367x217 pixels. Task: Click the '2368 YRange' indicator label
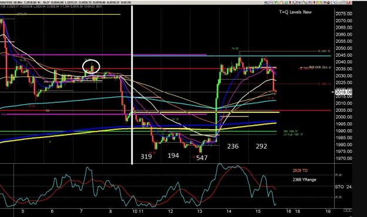coord(304,180)
